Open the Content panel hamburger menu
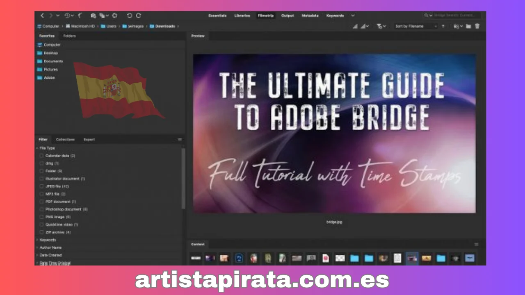This screenshot has width=525, height=295. click(x=476, y=244)
